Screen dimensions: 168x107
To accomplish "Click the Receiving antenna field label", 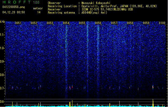I will tap(61, 13).
